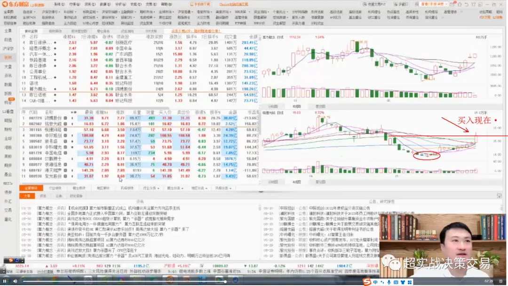This screenshot has height=286, width=508.
Task: Open the 概念分类 dropdown
Action: (175, 188)
